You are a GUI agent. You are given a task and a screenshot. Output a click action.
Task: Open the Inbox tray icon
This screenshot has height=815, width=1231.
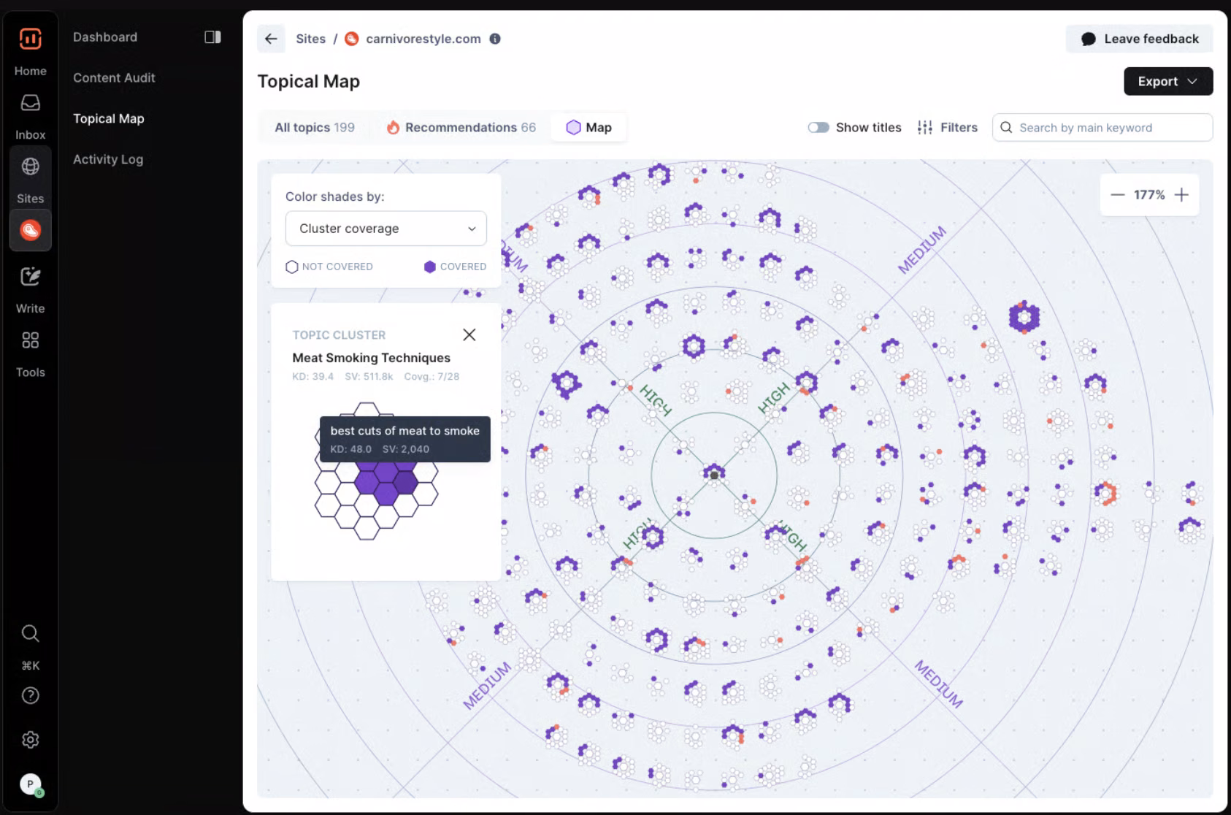pyautogui.click(x=30, y=103)
